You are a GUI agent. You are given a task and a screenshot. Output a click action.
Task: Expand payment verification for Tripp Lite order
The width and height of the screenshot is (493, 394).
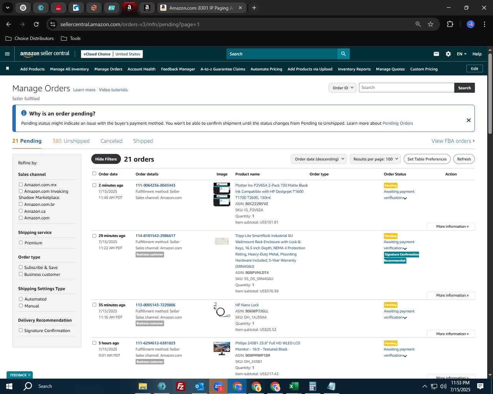(405, 249)
